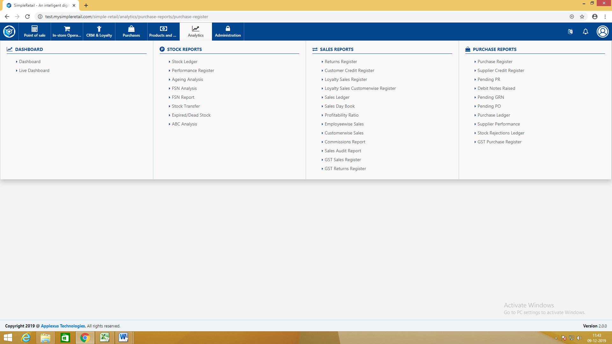Open the Point of sale module
This screenshot has height=344, width=612.
tap(34, 32)
